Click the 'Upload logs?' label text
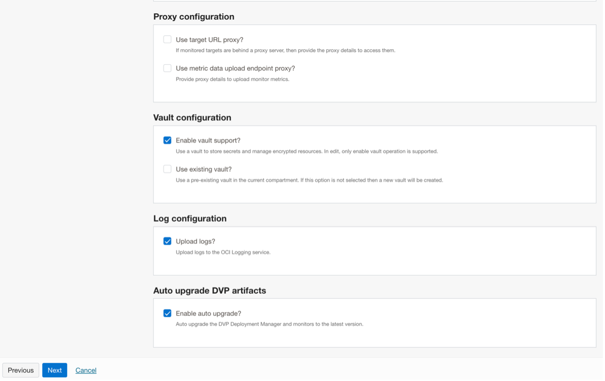This screenshot has height=381, width=605. [x=195, y=241]
